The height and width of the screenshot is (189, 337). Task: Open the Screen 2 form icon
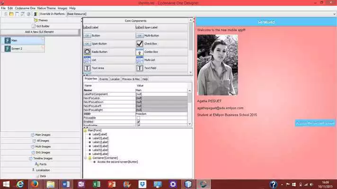[7, 49]
